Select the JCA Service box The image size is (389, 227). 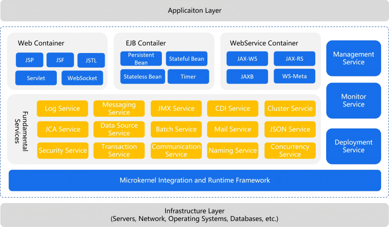click(x=63, y=129)
